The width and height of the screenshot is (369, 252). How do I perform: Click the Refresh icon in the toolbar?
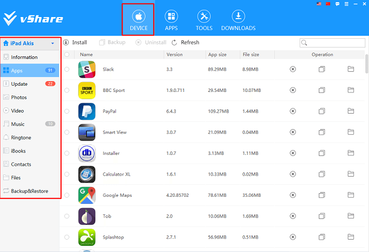click(x=174, y=43)
